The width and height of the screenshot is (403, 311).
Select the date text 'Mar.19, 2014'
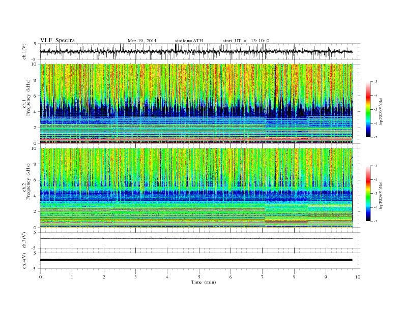click(x=142, y=41)
